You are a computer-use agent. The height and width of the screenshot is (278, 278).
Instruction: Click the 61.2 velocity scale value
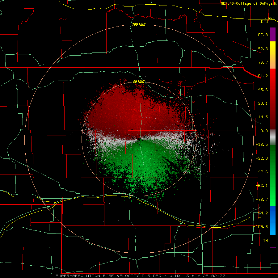tap(263, 76)
